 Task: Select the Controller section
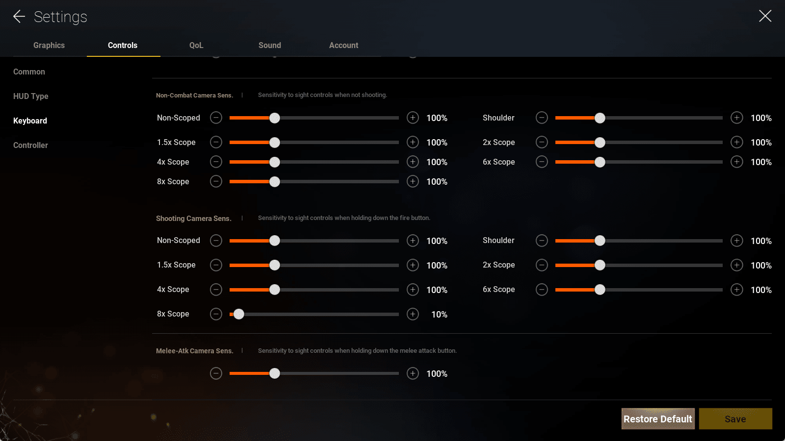pos(30,145)
